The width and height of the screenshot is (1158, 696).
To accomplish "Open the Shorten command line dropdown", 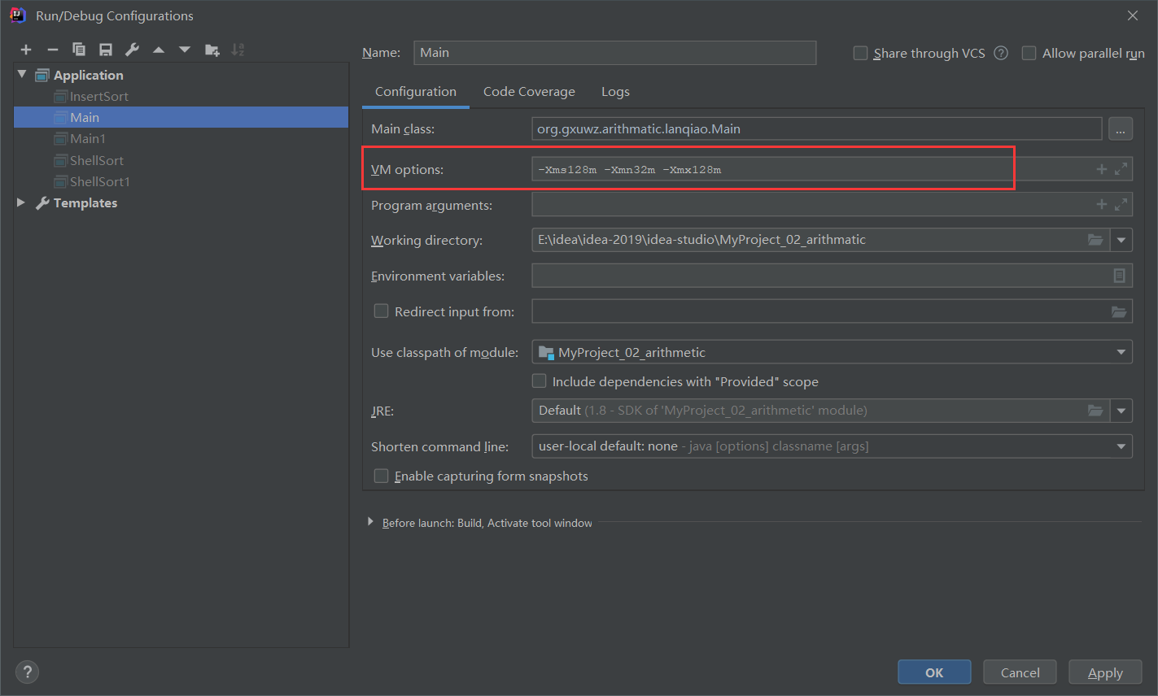I will click(1121, 446).
